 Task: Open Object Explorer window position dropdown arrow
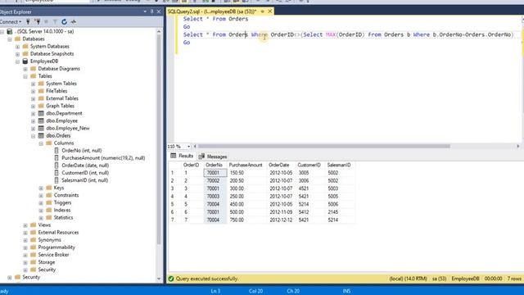pos(145,11)
